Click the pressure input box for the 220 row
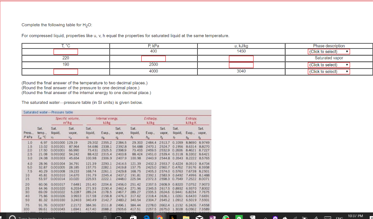 coord(153,58)
